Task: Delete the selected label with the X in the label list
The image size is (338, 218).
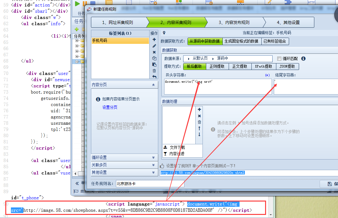Action: tap(154, 52)
